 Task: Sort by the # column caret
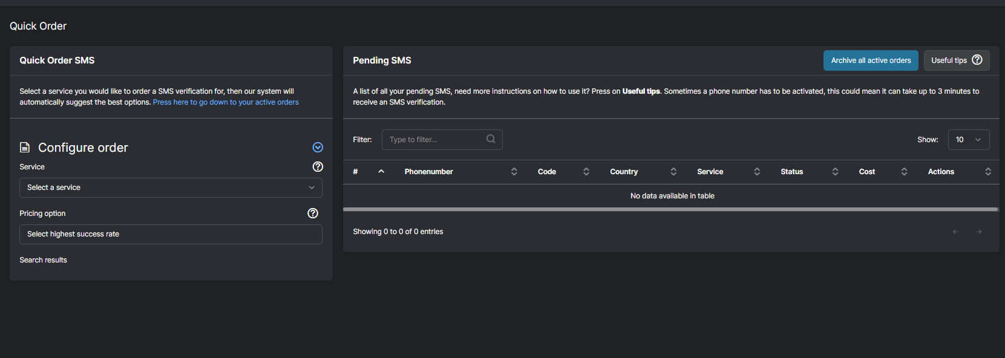click(x=381, y=172)
